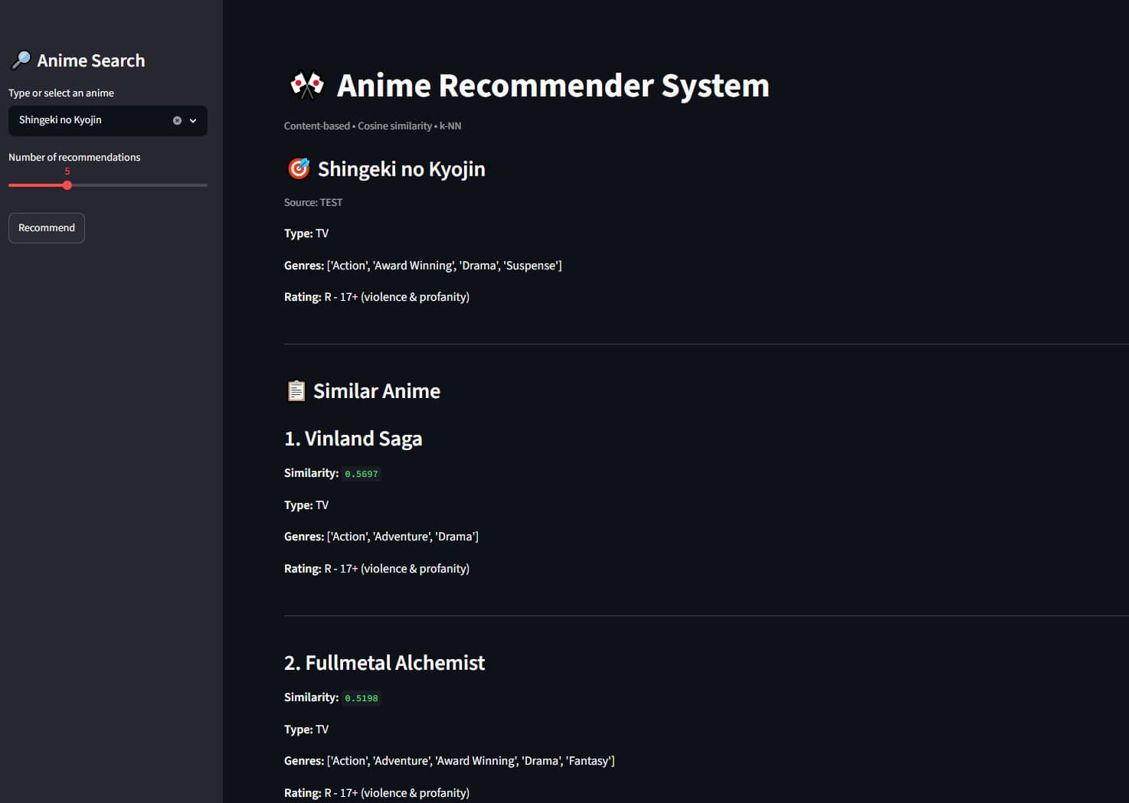Click similarity value 0.5697
The image size is (1129, 803).
coord(362,474)
